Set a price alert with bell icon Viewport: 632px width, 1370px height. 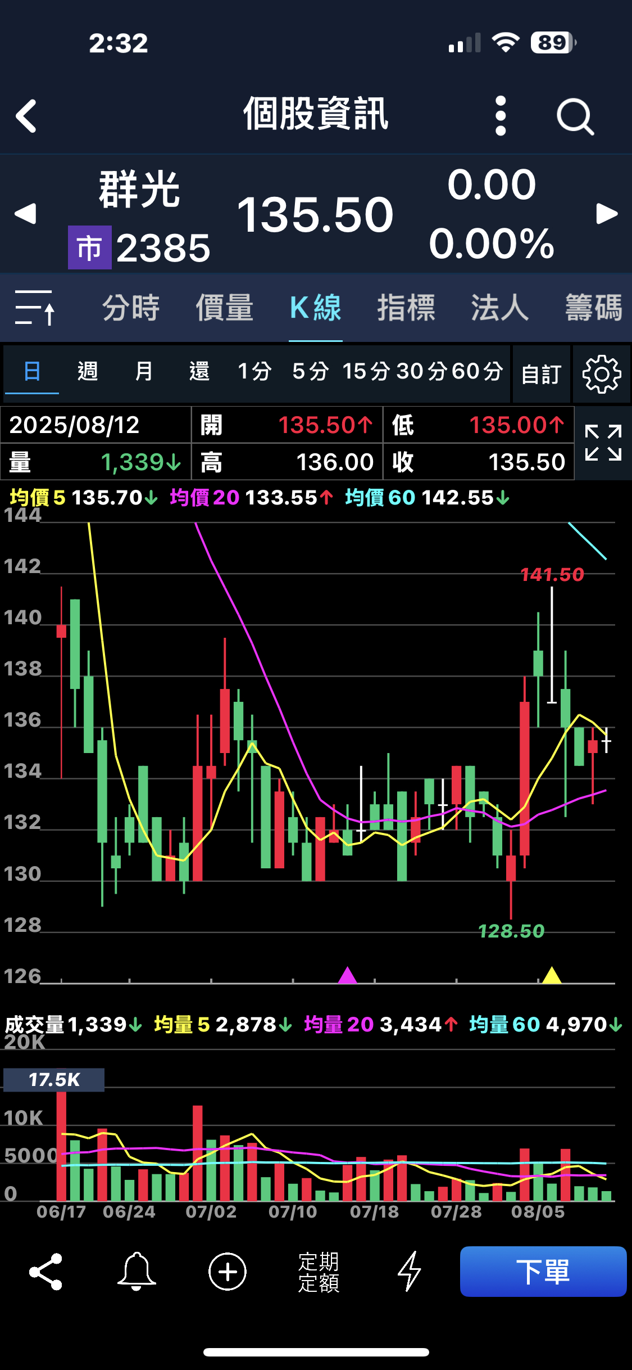(x=137, y=1272)
